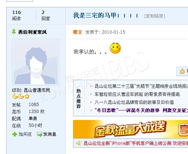Click the 金秋流量大放送 banner ad
Viewport: 188px width, 154px height.
click(x=130, y=129)
